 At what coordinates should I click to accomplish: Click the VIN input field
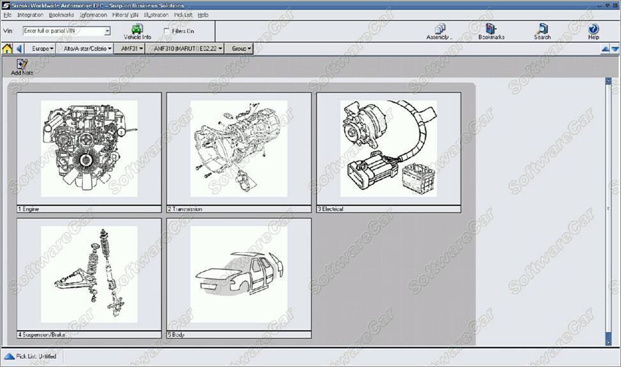click(63, 31)
